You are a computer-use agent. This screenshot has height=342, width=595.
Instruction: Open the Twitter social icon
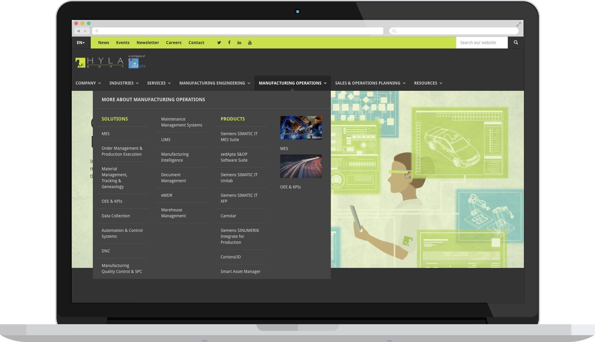tap(219, 43)
